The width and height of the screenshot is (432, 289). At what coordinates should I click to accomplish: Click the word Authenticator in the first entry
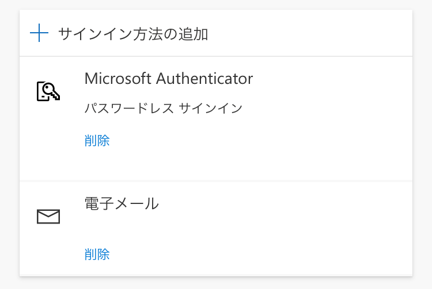click(x=204, y=79)
